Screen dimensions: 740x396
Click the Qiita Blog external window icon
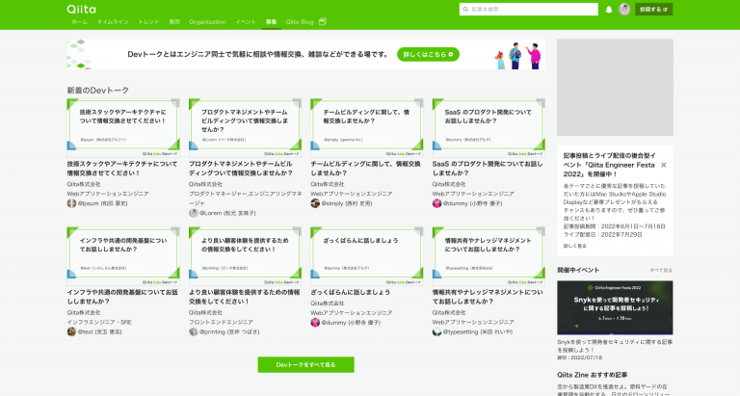pos(323,22)
